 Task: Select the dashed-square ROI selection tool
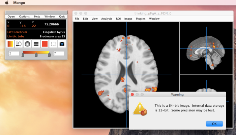coord(53,44)
